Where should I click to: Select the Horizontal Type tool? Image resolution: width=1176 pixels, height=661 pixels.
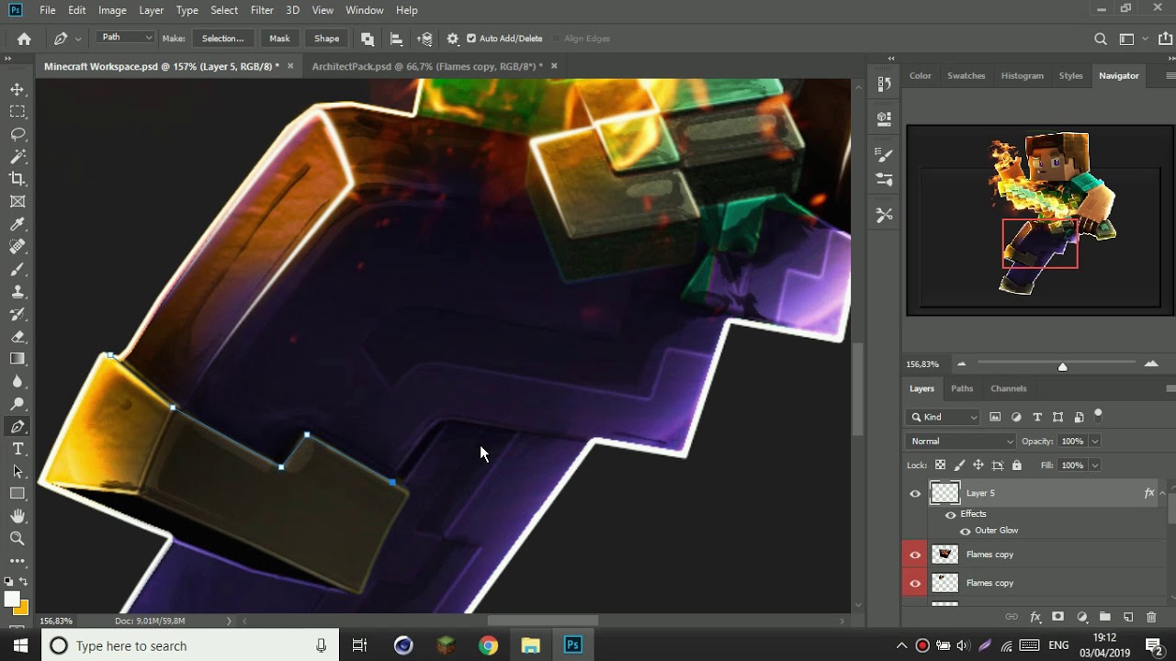coord(17,449)
